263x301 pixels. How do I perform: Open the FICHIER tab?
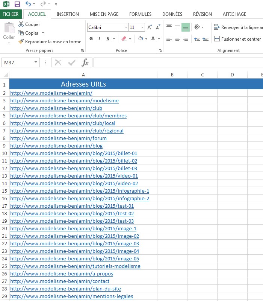tap(11, 14)
